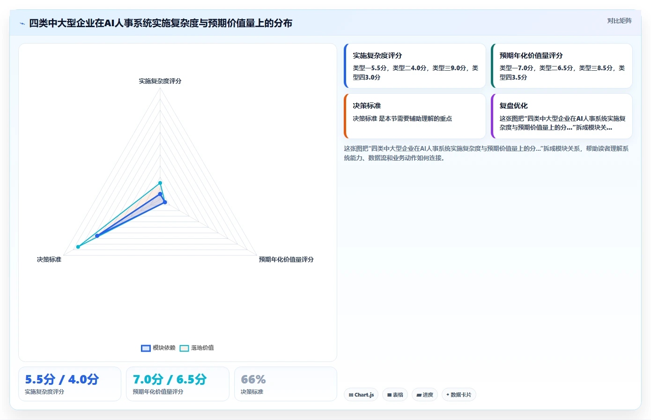Click the 预期年化价值量评分 radar axis label
Screen dimensions: 651x420
(x=286, y=259)
